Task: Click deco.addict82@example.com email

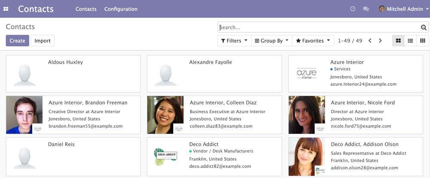Action: point(220,166)
